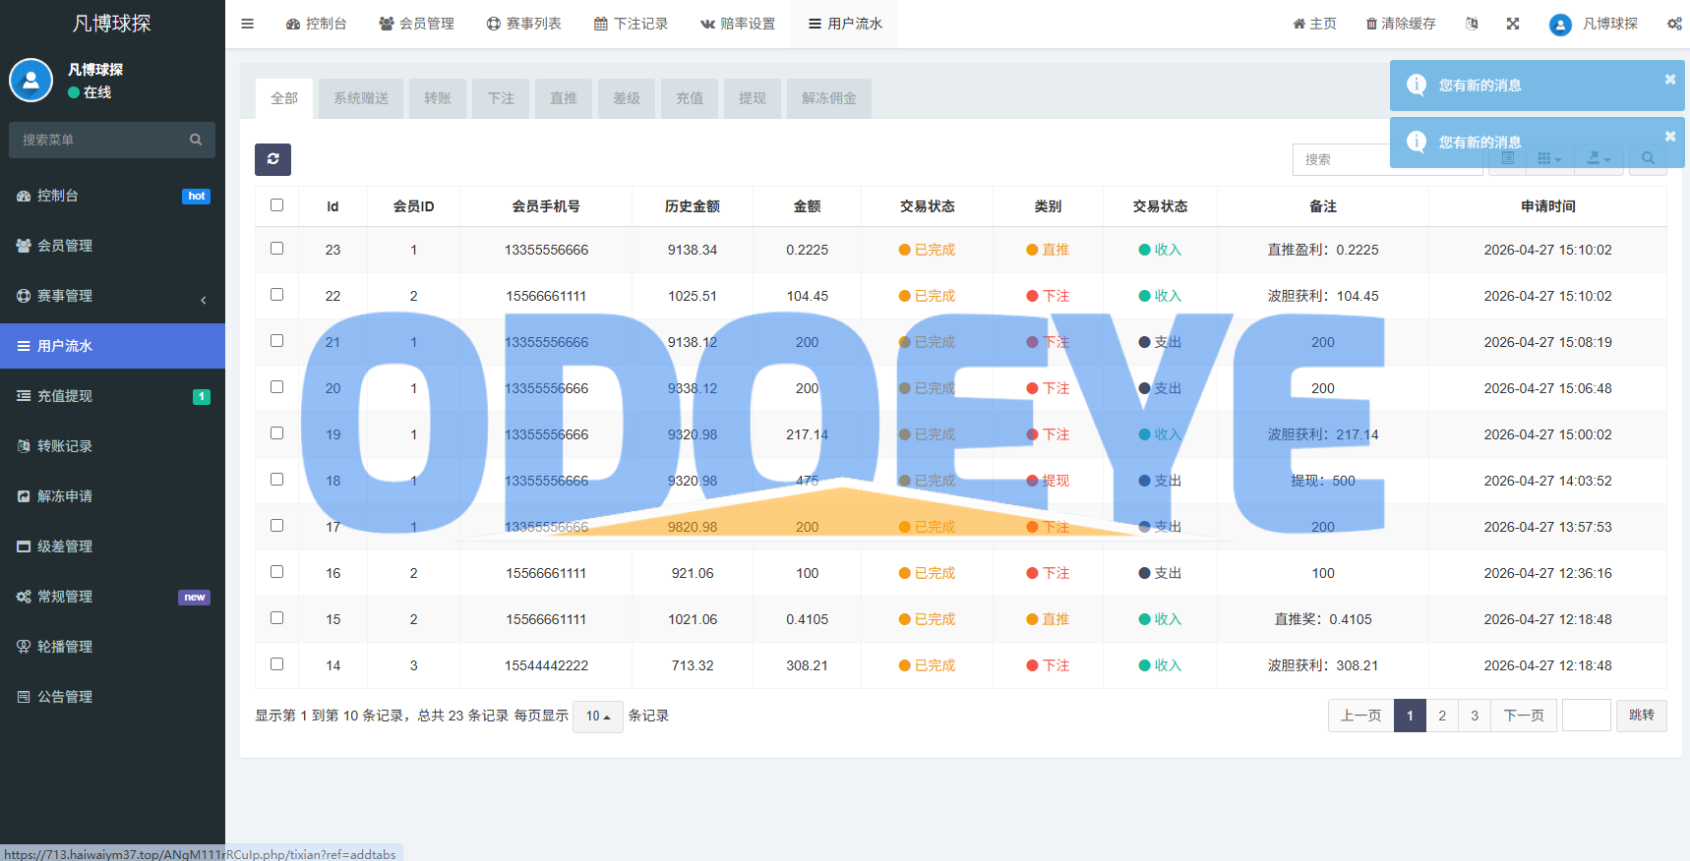
Task: Switch to the 直推 filter tab
Action: click(564, 98)
